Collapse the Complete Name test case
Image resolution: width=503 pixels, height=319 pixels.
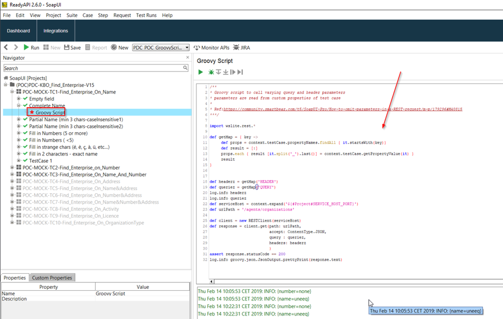coord(19,106)
